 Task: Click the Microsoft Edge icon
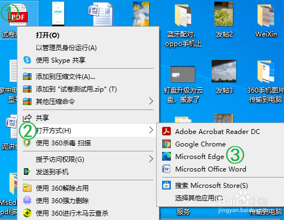pyautogui.click(x=166, y=156)
